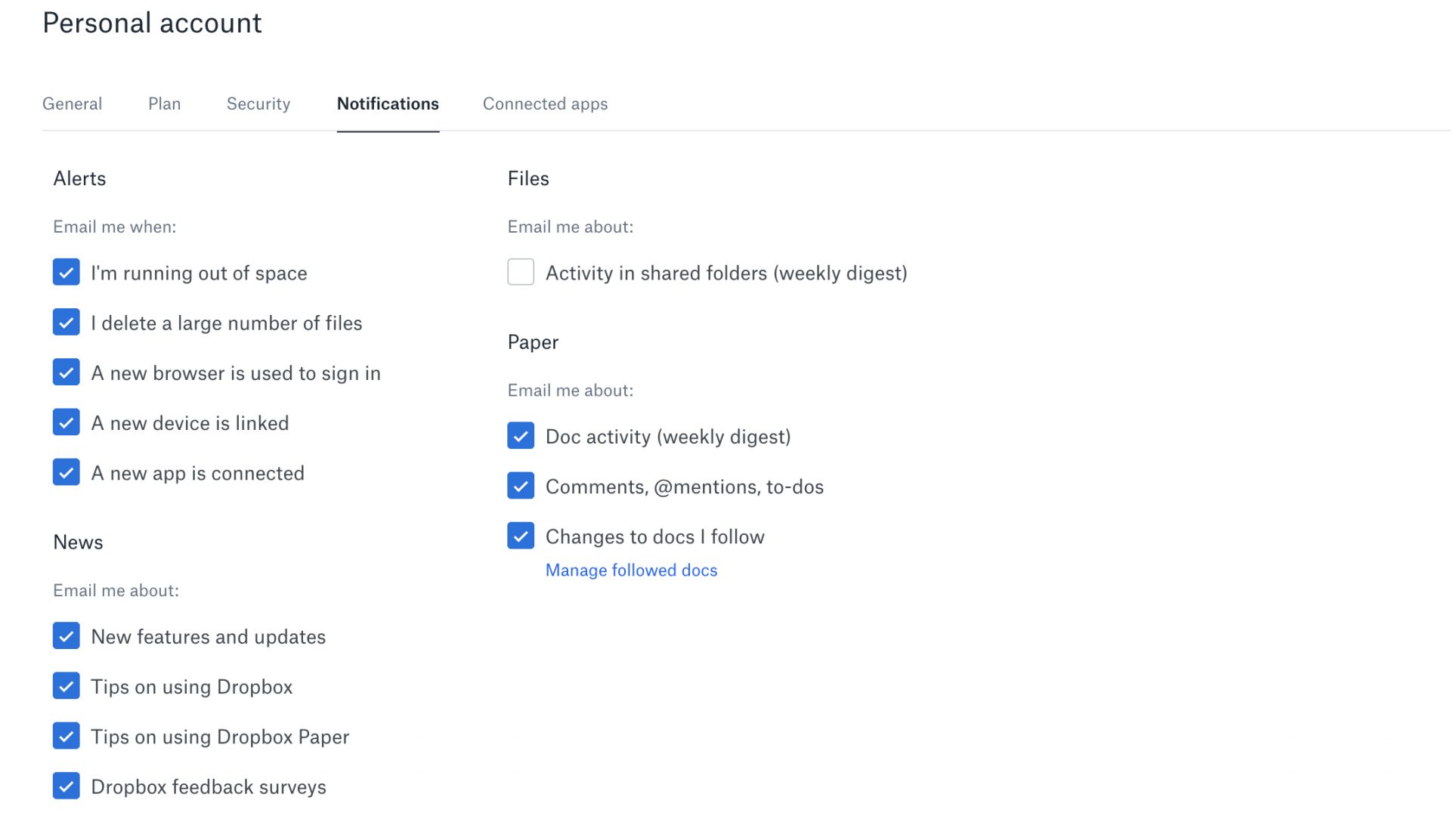Screen dimensions: 1451x816
Task: Uncheck "Changes to docs I follow"
Action: pyautogui.click(x=521, y=536)
